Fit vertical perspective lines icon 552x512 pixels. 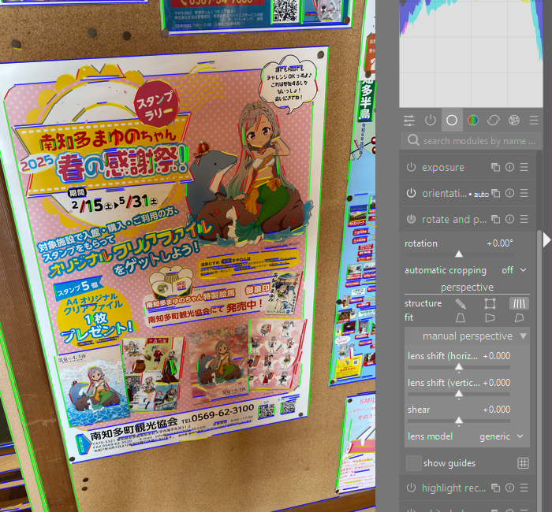(461, 318)
